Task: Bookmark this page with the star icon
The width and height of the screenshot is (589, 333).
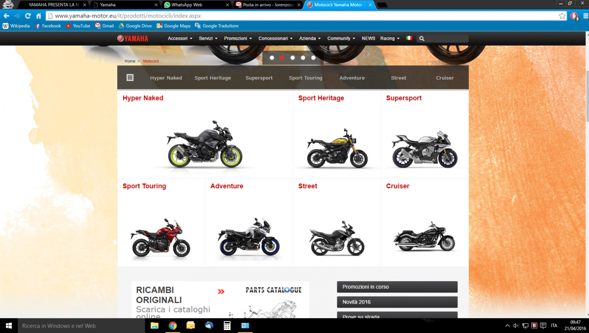Action: click(x=562, y=16)
